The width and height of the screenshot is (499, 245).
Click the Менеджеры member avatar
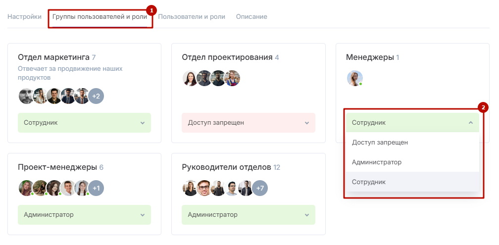point(354,78)
